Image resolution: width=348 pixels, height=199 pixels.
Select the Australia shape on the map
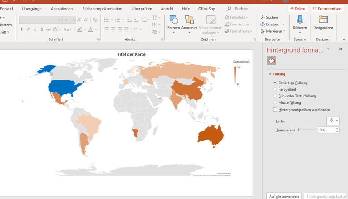[x=211, y=136]
